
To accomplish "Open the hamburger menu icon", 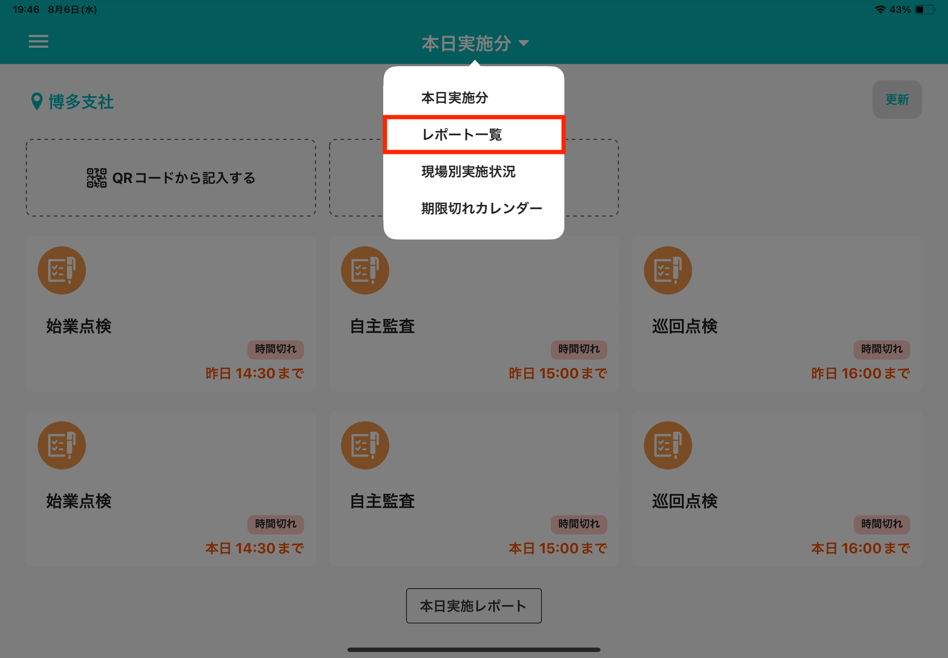I will click(39, 41).
